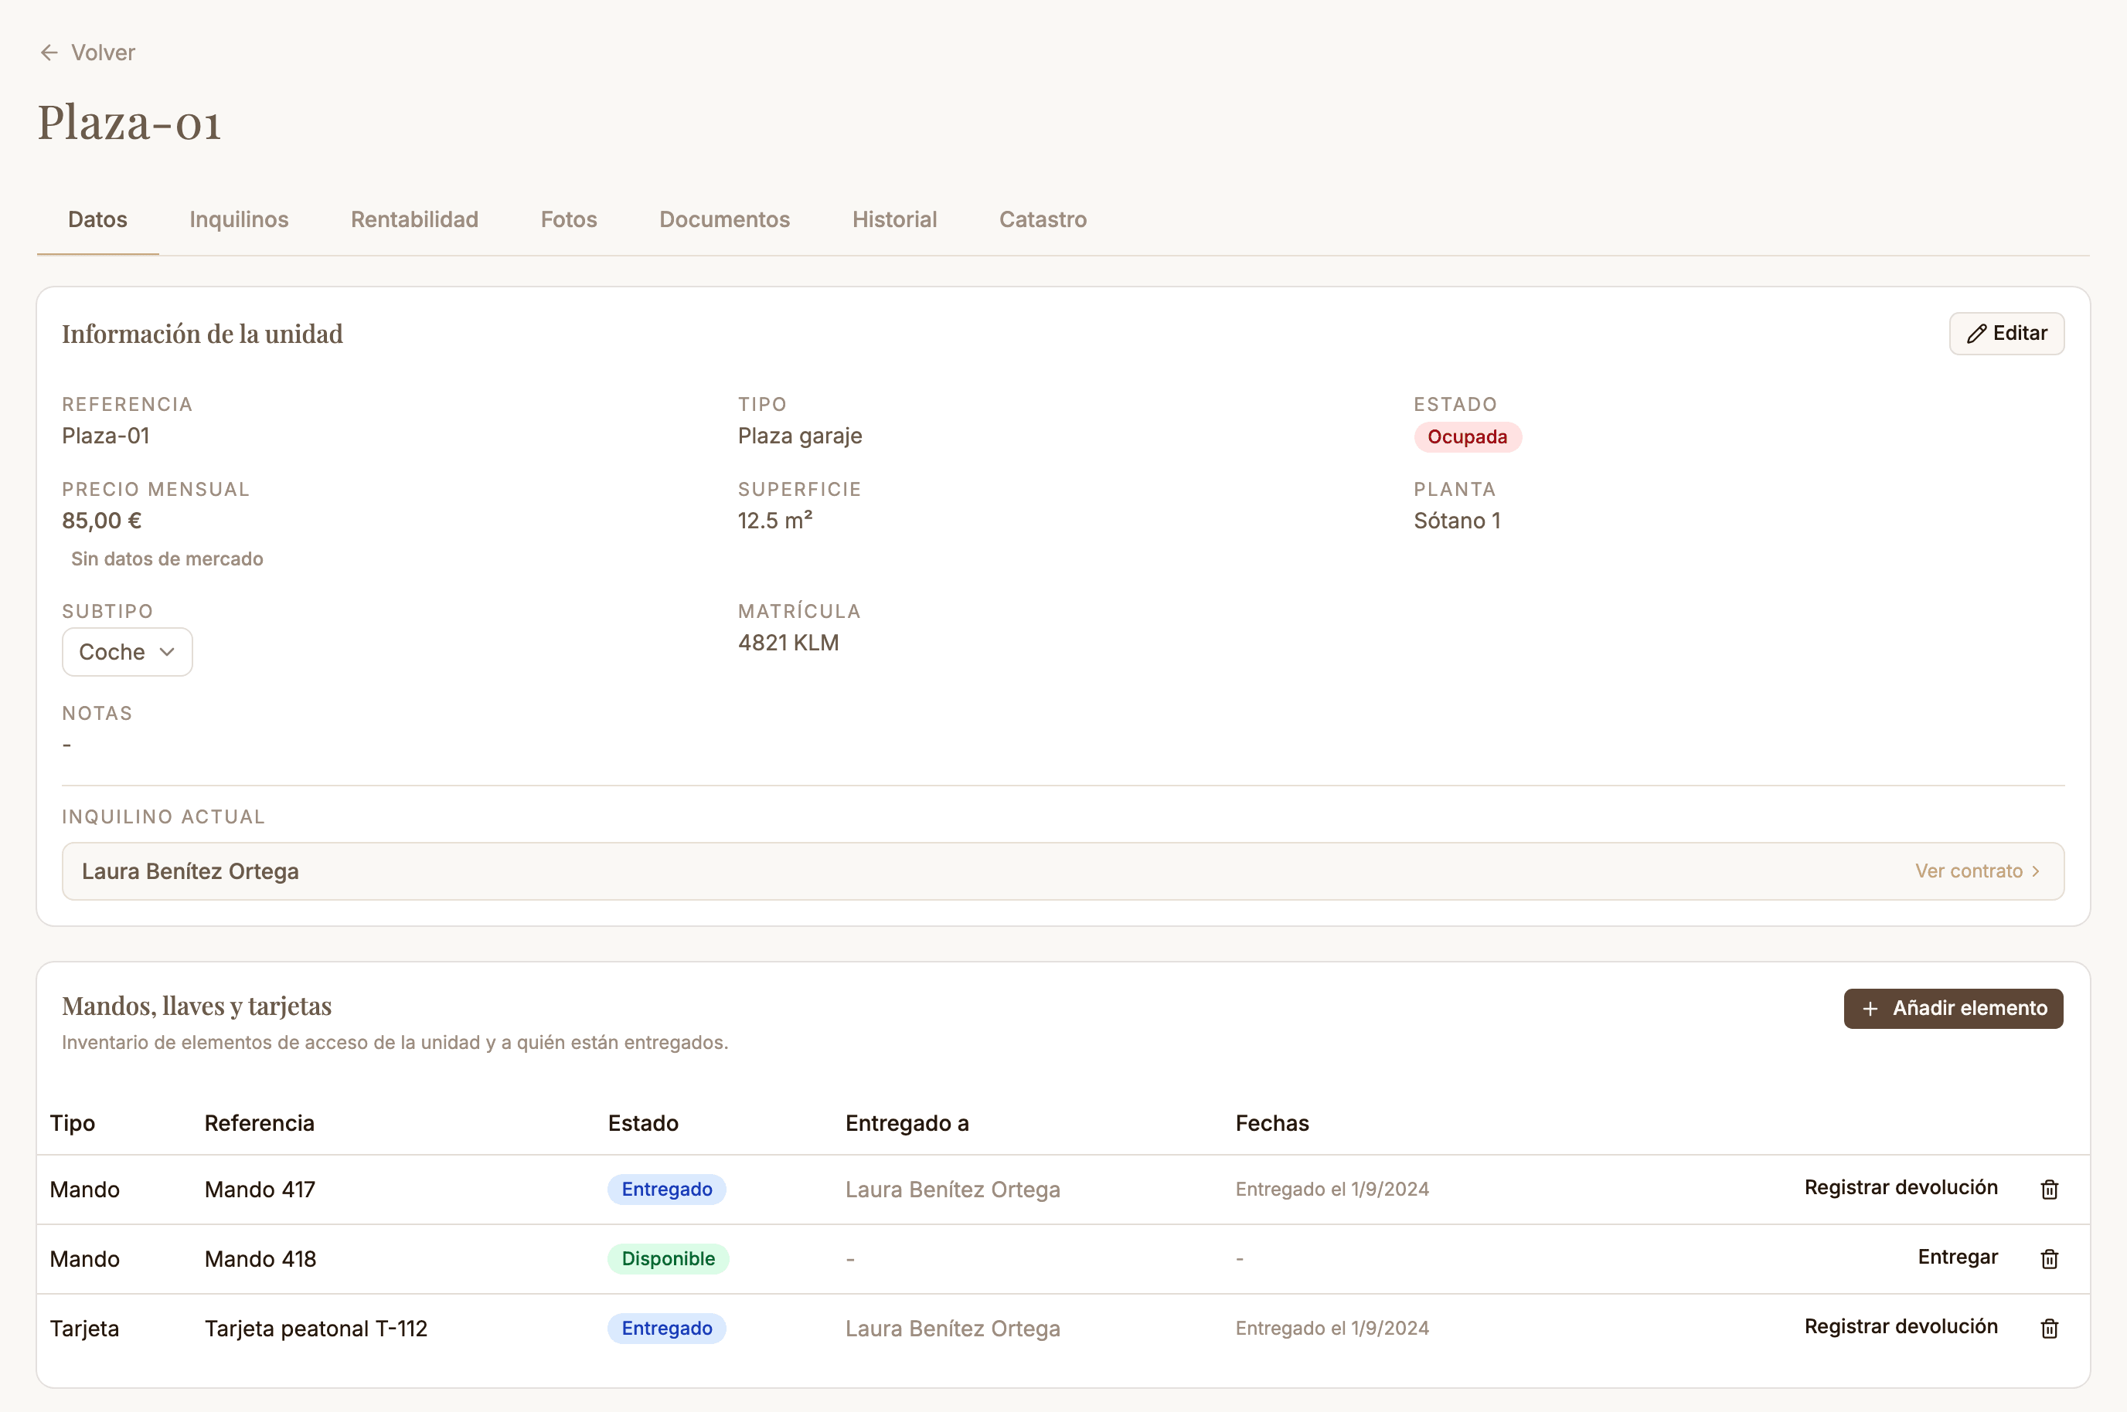Click the 'Plaza garaje' type value
Image resolution: width=2127 pixels, height=1412 pixels.
click(x=800, y=436)
